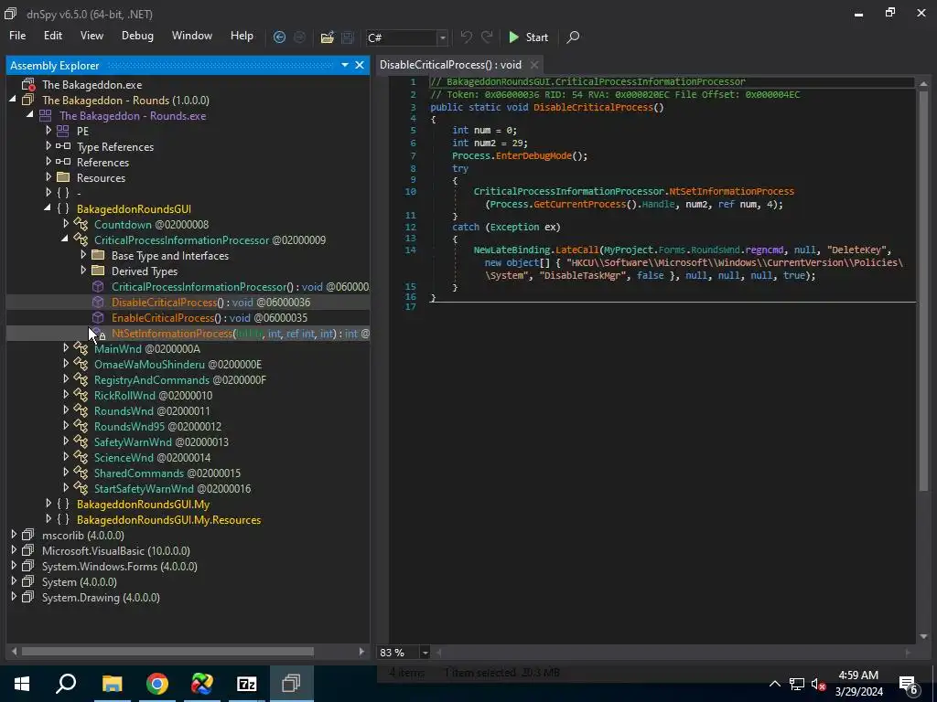The height and width of the screenshot is (702, 937).
Task: Click the Assembly Explorer horizontal scrollbar
Action: click(168, 651)
